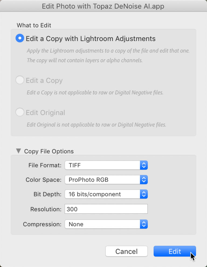Screen dimensions: 207x267
Task: Click the Copy File Options disclosure triangle
Action: coord(18,151)
